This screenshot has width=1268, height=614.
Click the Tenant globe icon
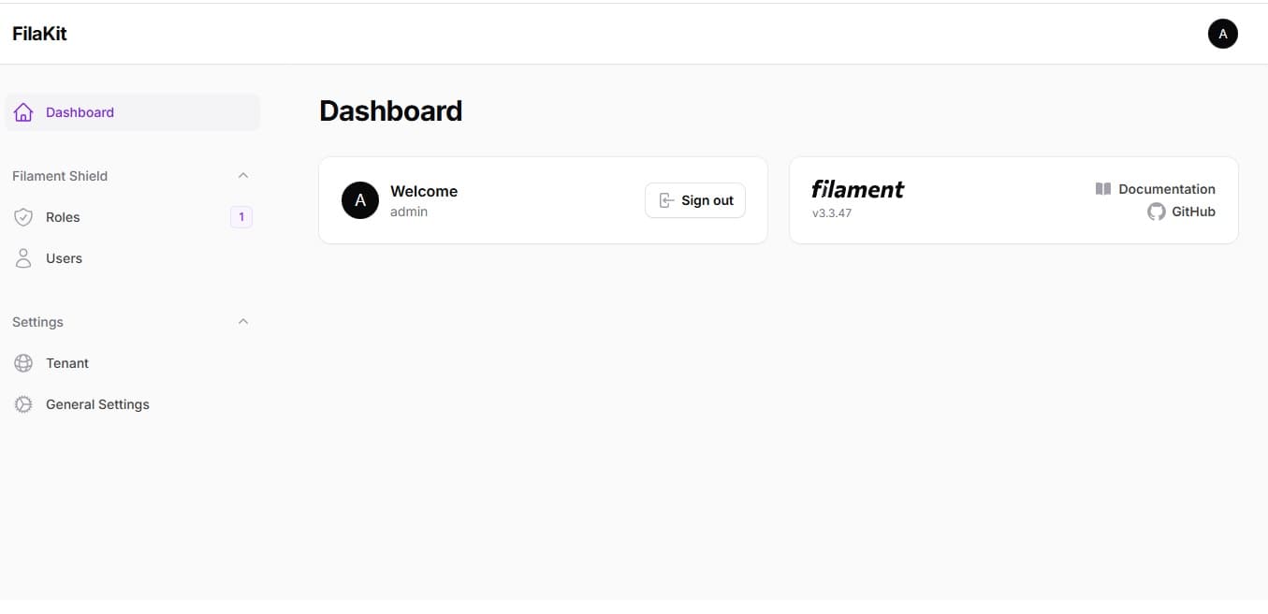(x=22, y=362)
